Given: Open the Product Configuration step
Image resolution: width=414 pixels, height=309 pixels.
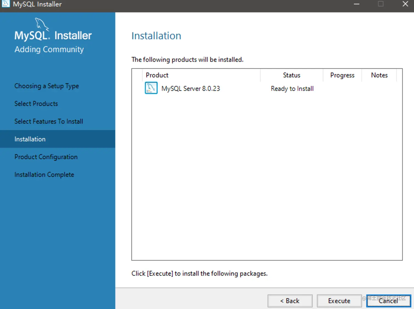Looking at the screenshot, I should point(46,157).
